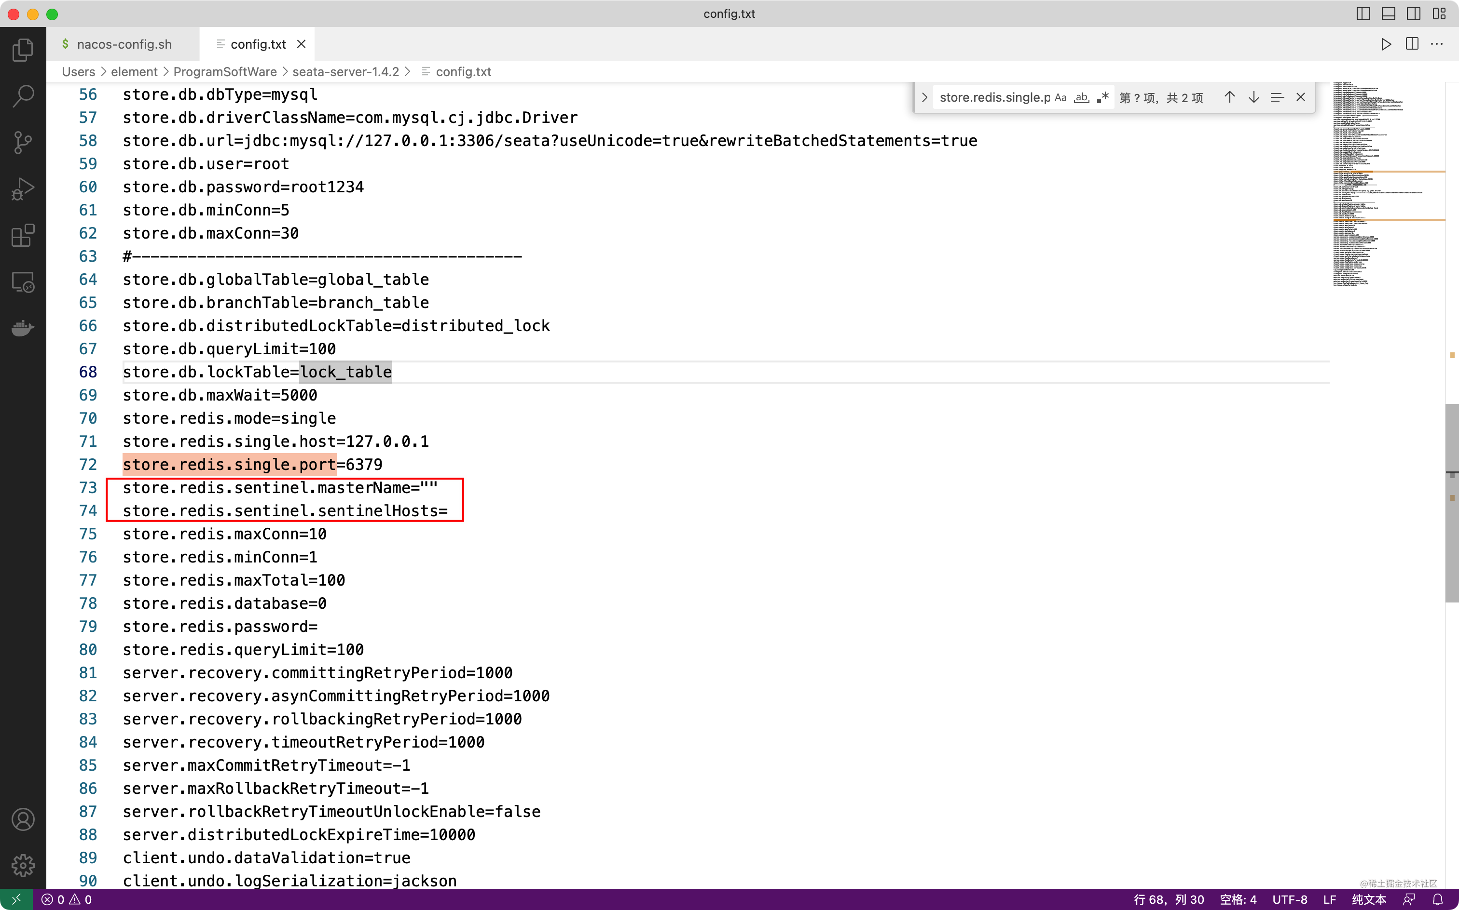Viewport: 1459px width, 910px height.
Task: Enable regular expression search
Action: pyautogui.click(x=1103, y=97)
